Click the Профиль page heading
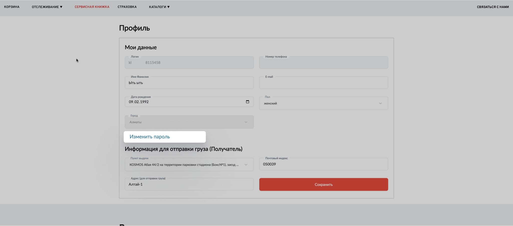Viewport: 513px width, 226px height. (135, 28)
